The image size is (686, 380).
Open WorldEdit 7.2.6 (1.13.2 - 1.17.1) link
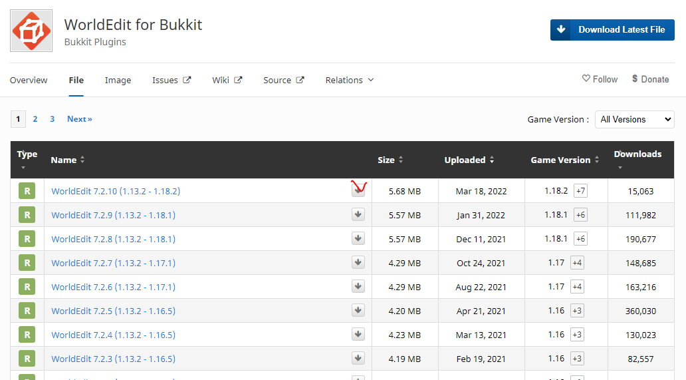[x=113, y=287]
